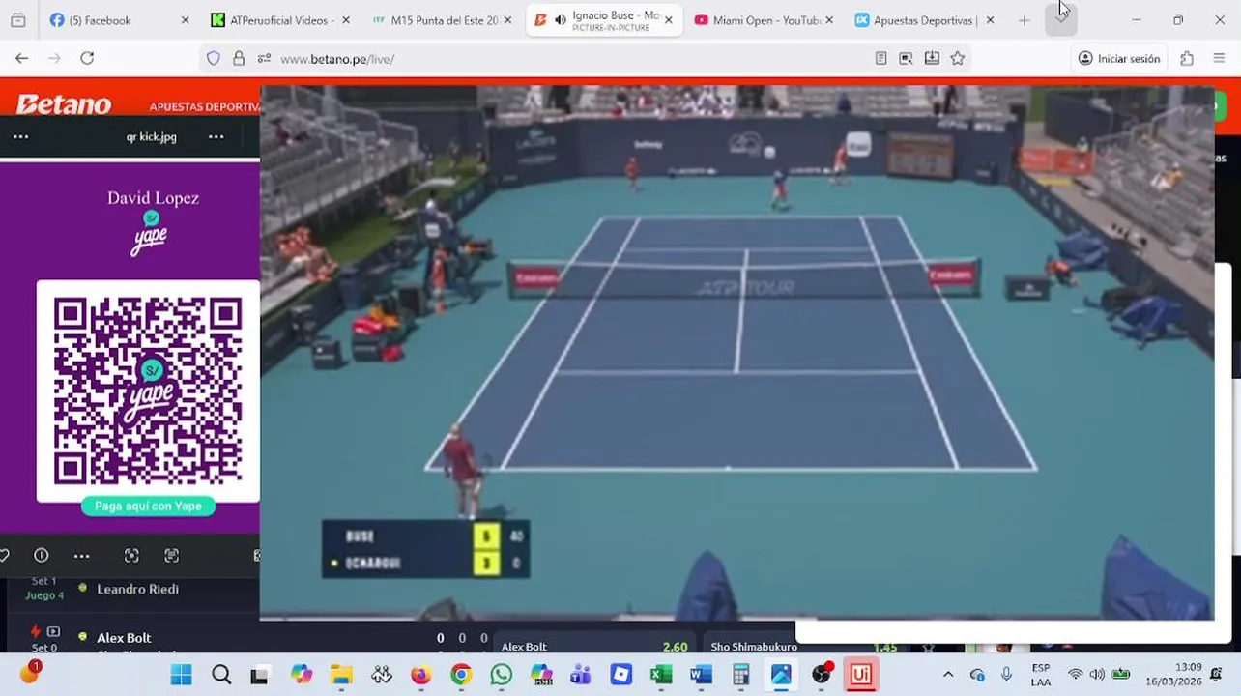1241x696 pixels.
Task: Click the Yape QR code image
Action: [148, 391]
